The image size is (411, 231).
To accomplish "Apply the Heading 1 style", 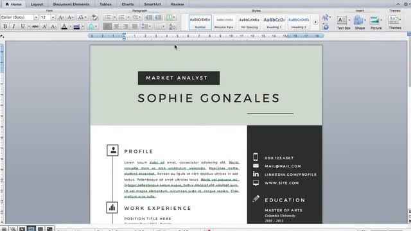I will pyautogui.click(x=274, y=22).
